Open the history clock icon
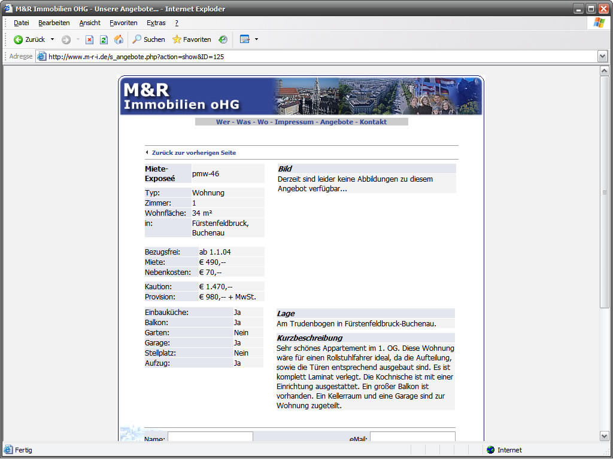The height and width of the screenshot is (459, 613). [223, 39]
